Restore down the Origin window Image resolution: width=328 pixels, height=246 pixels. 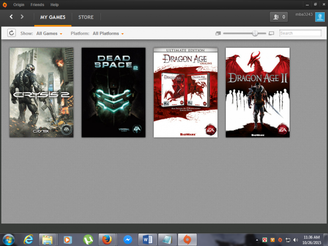tap(315, 5)
